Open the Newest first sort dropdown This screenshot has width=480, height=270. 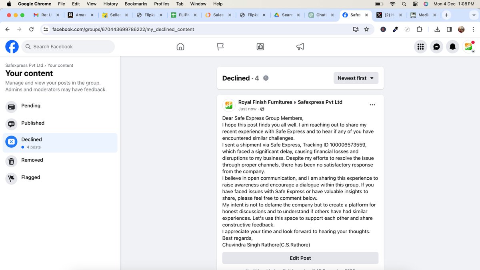click(356, 78)
